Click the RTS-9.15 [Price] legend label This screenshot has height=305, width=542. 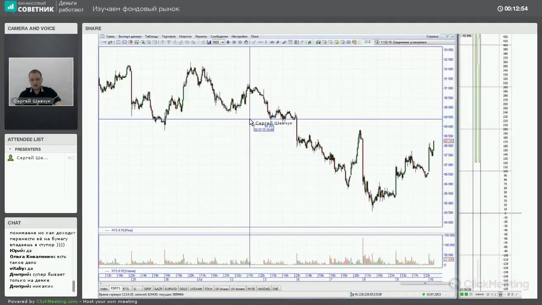[122, 230]
